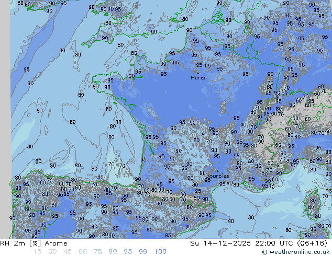The width and height of the screenshot is (332, 256).
Task: Click the dot marker above Dourbies
Action: (217, 171)
